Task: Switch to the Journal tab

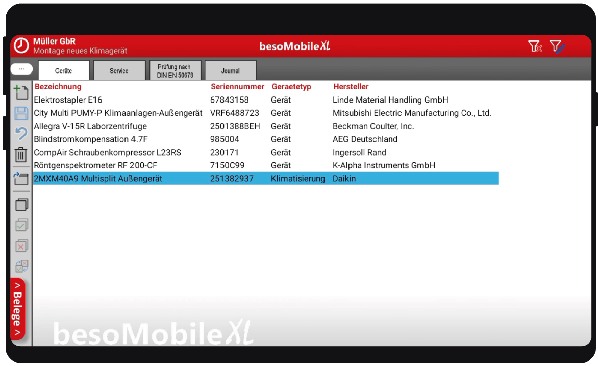Action: pos(230,70)
